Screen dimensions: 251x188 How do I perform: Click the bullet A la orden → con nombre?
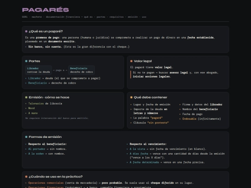click(x=46, y=154)
